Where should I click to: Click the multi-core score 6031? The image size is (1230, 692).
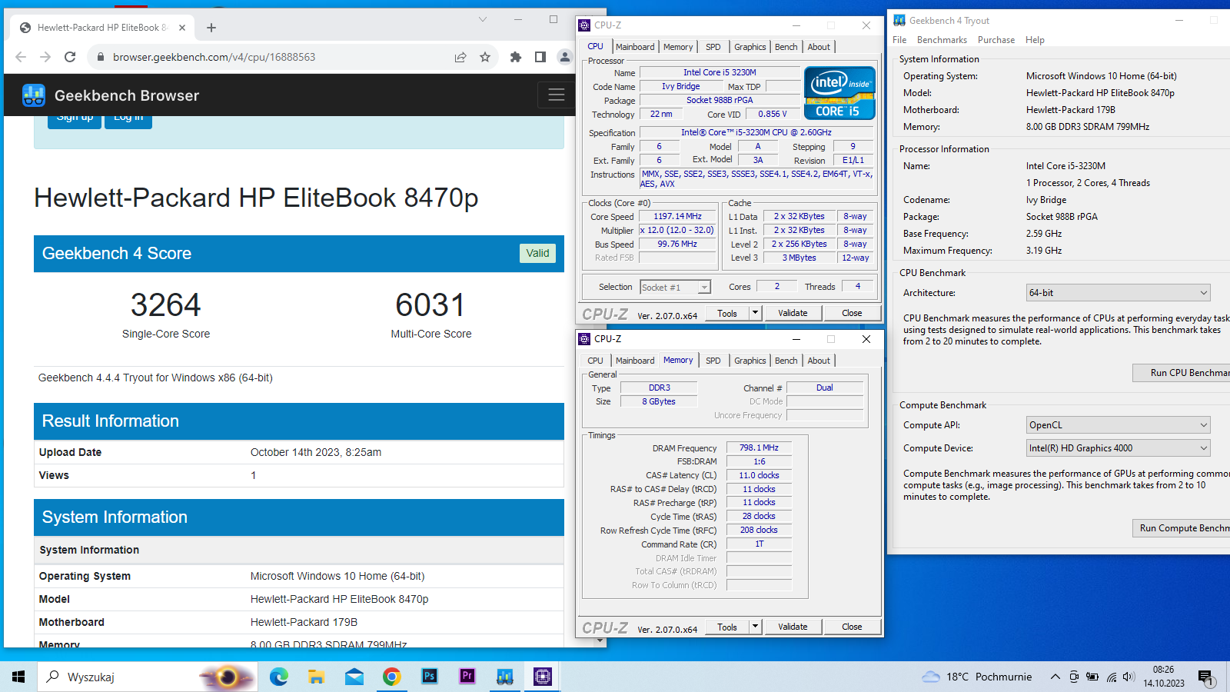[430, 305]
